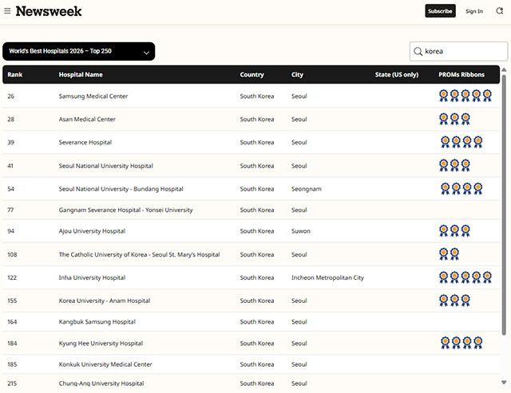Viewport: 511px width, 393px height.
Task: Click Severance Hospital's ribbon icons
Action: 461,142
